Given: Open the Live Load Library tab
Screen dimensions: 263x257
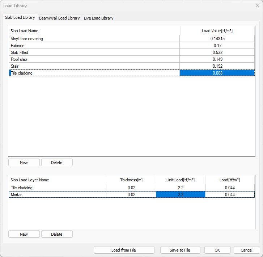Looking at the screenshot, I should click(x=98, y=18).
